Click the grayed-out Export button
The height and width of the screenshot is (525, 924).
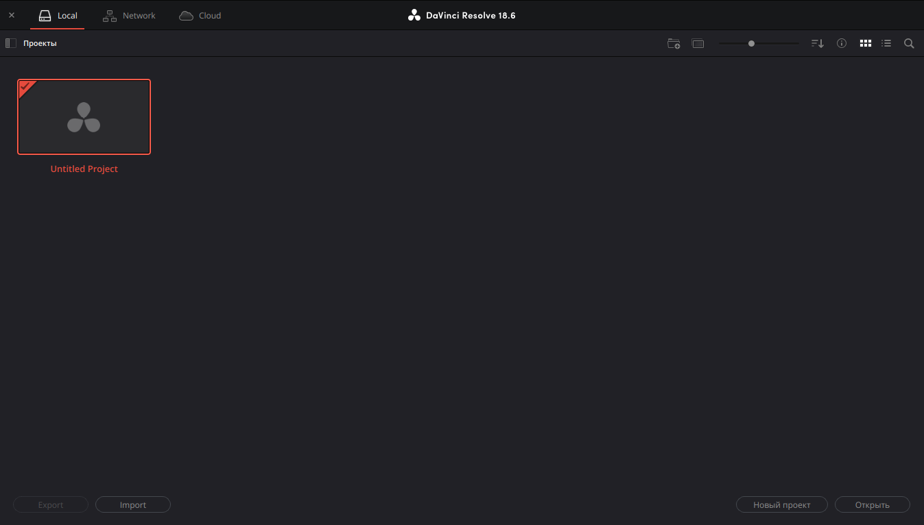(x=51, y=504)
